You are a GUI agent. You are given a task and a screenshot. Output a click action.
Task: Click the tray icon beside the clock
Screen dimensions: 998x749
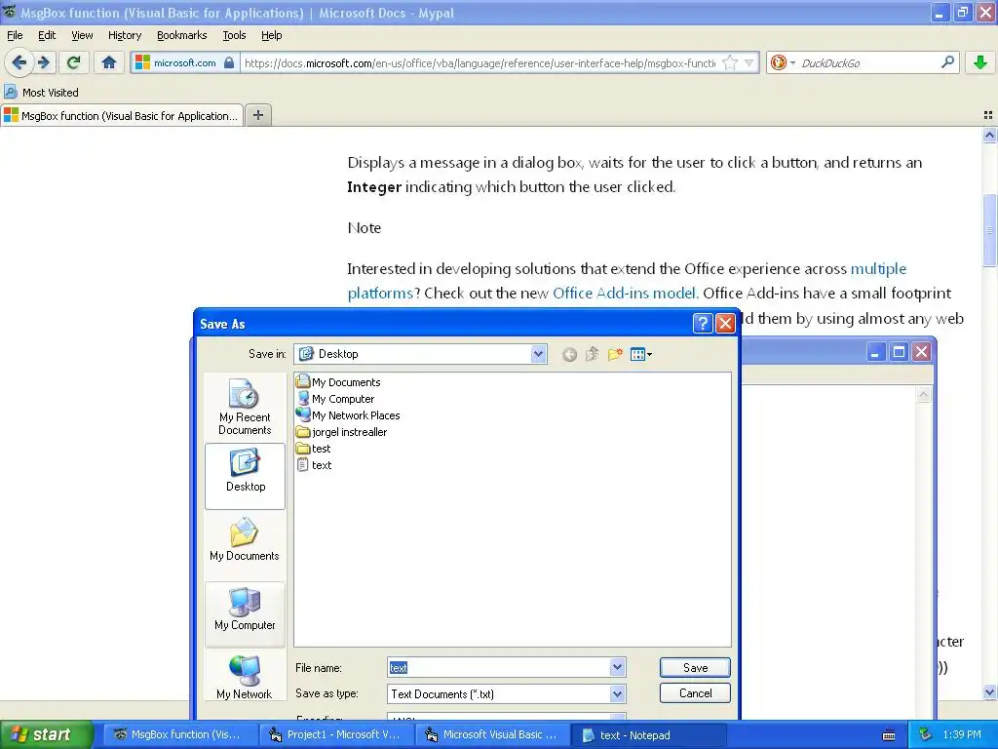pos(925,734)
